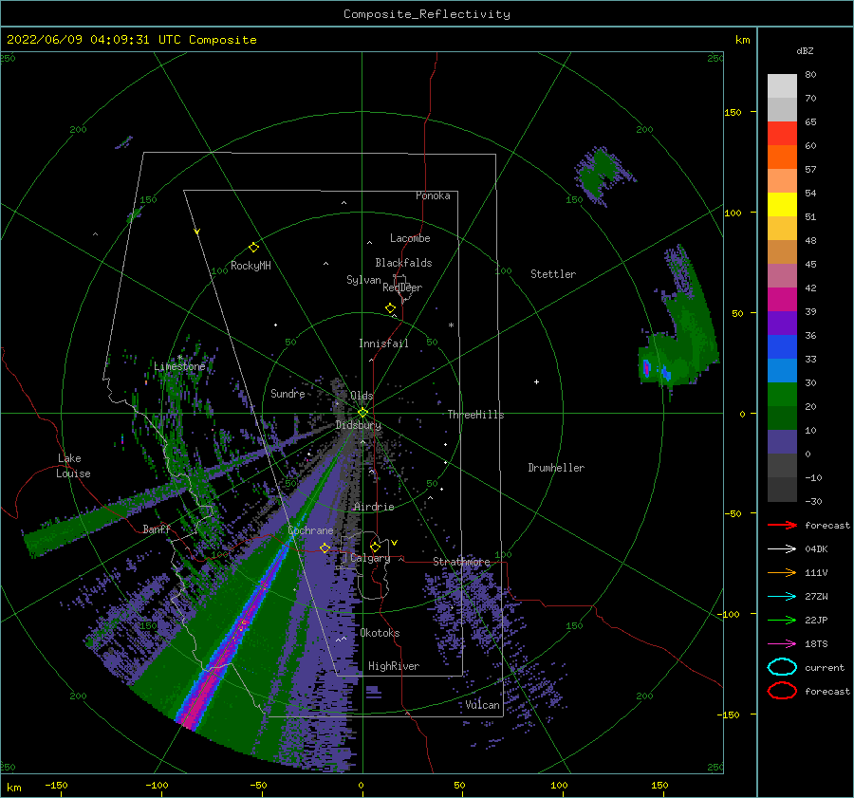Click the red legend swatch below 65
The image size is (854, 798).
point(782,133)
